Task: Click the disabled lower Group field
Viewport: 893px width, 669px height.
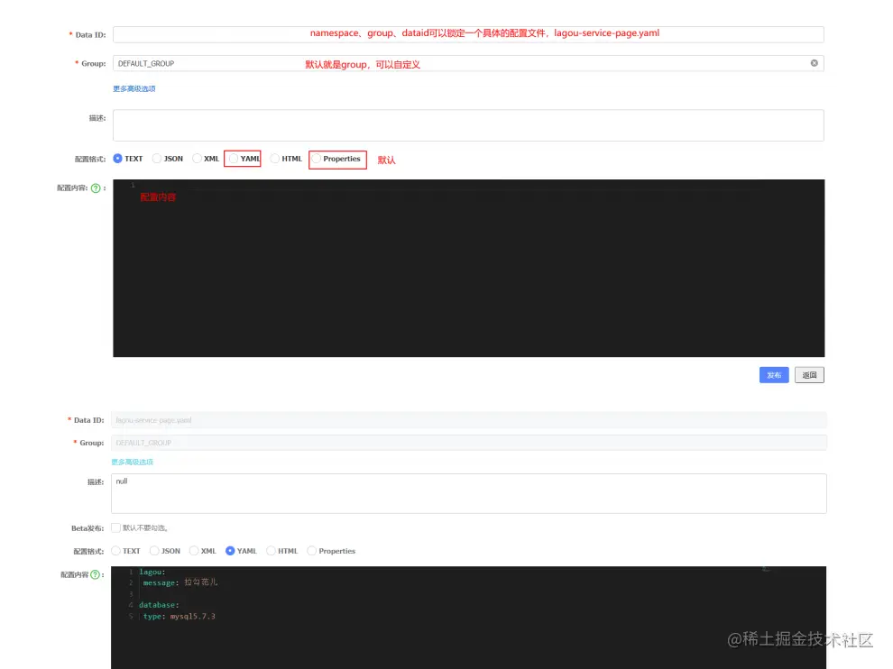Action: pos(469,443)
